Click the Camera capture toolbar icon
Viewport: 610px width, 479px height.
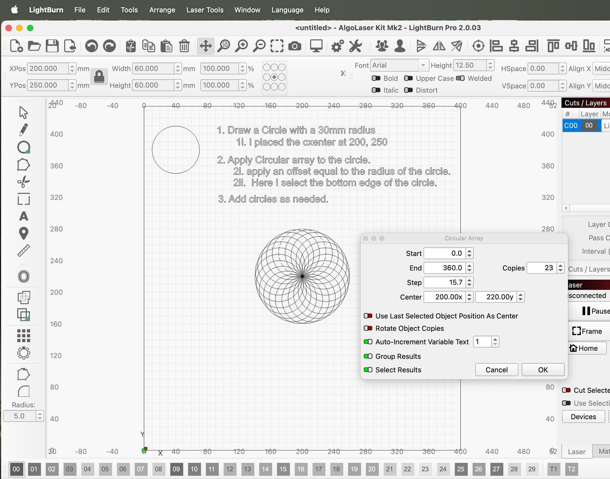pos(295,46)
